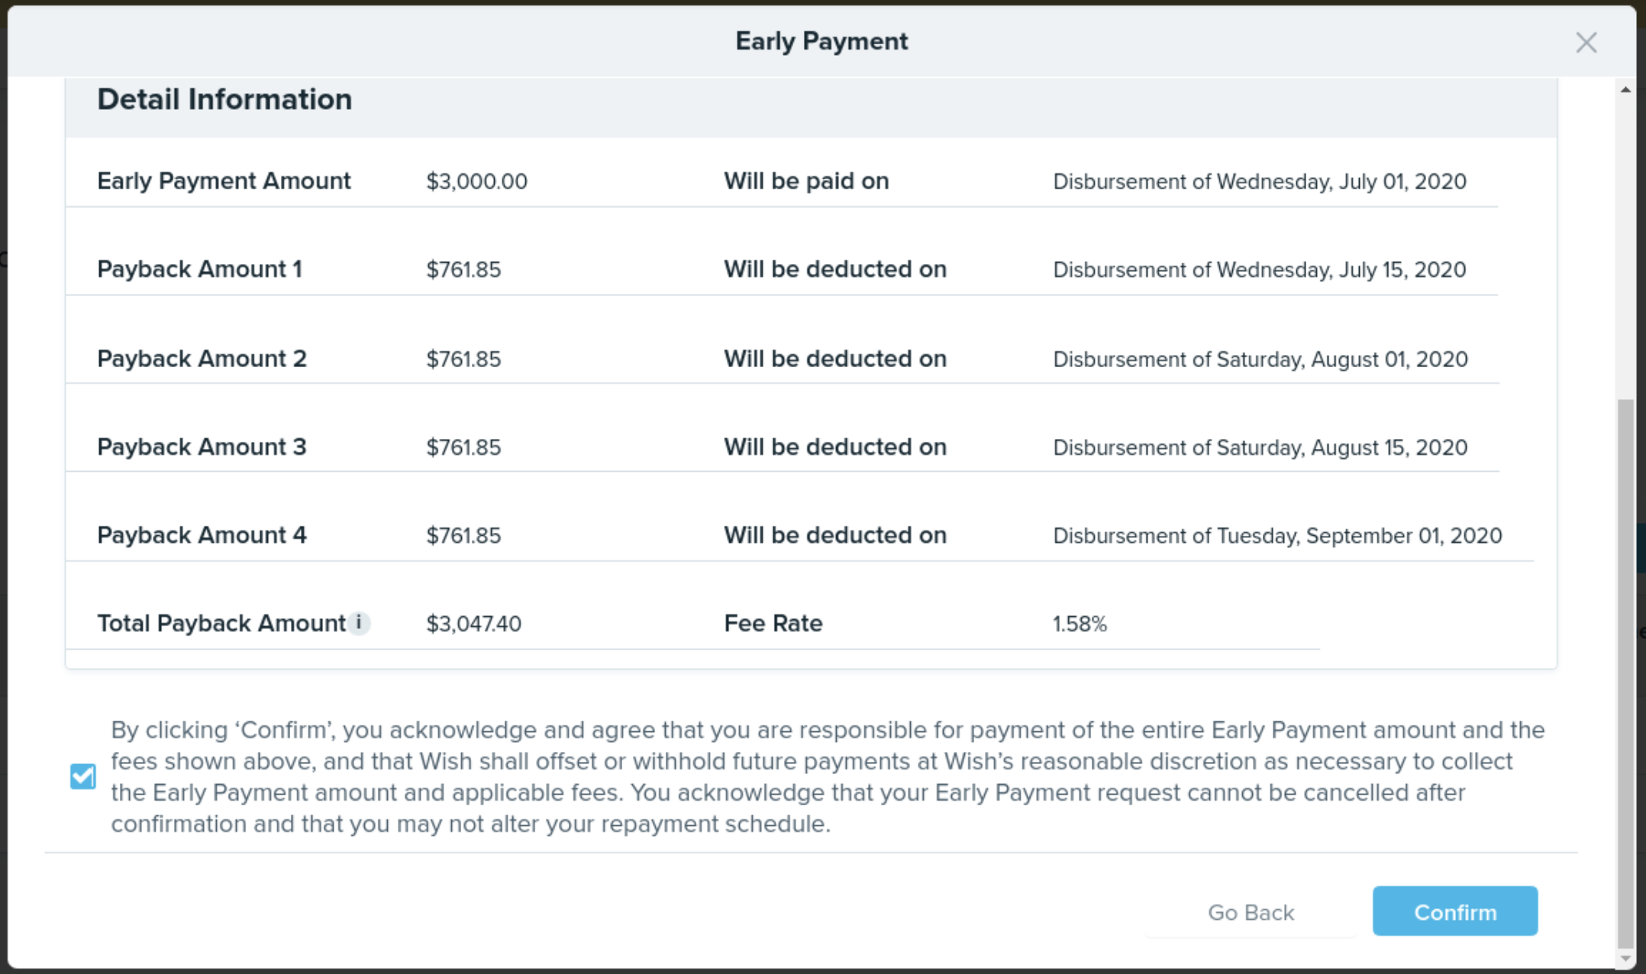The image size is (1646, 974).
Task: Click the Confirm button
Action: coord(1454,911)
